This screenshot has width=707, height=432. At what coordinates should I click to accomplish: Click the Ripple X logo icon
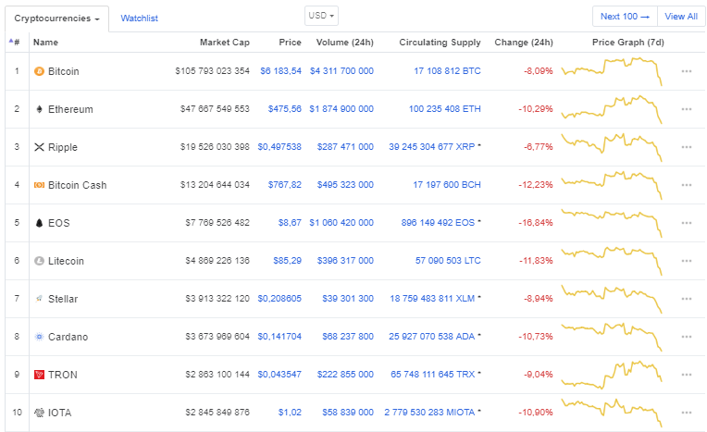(39, 147)
